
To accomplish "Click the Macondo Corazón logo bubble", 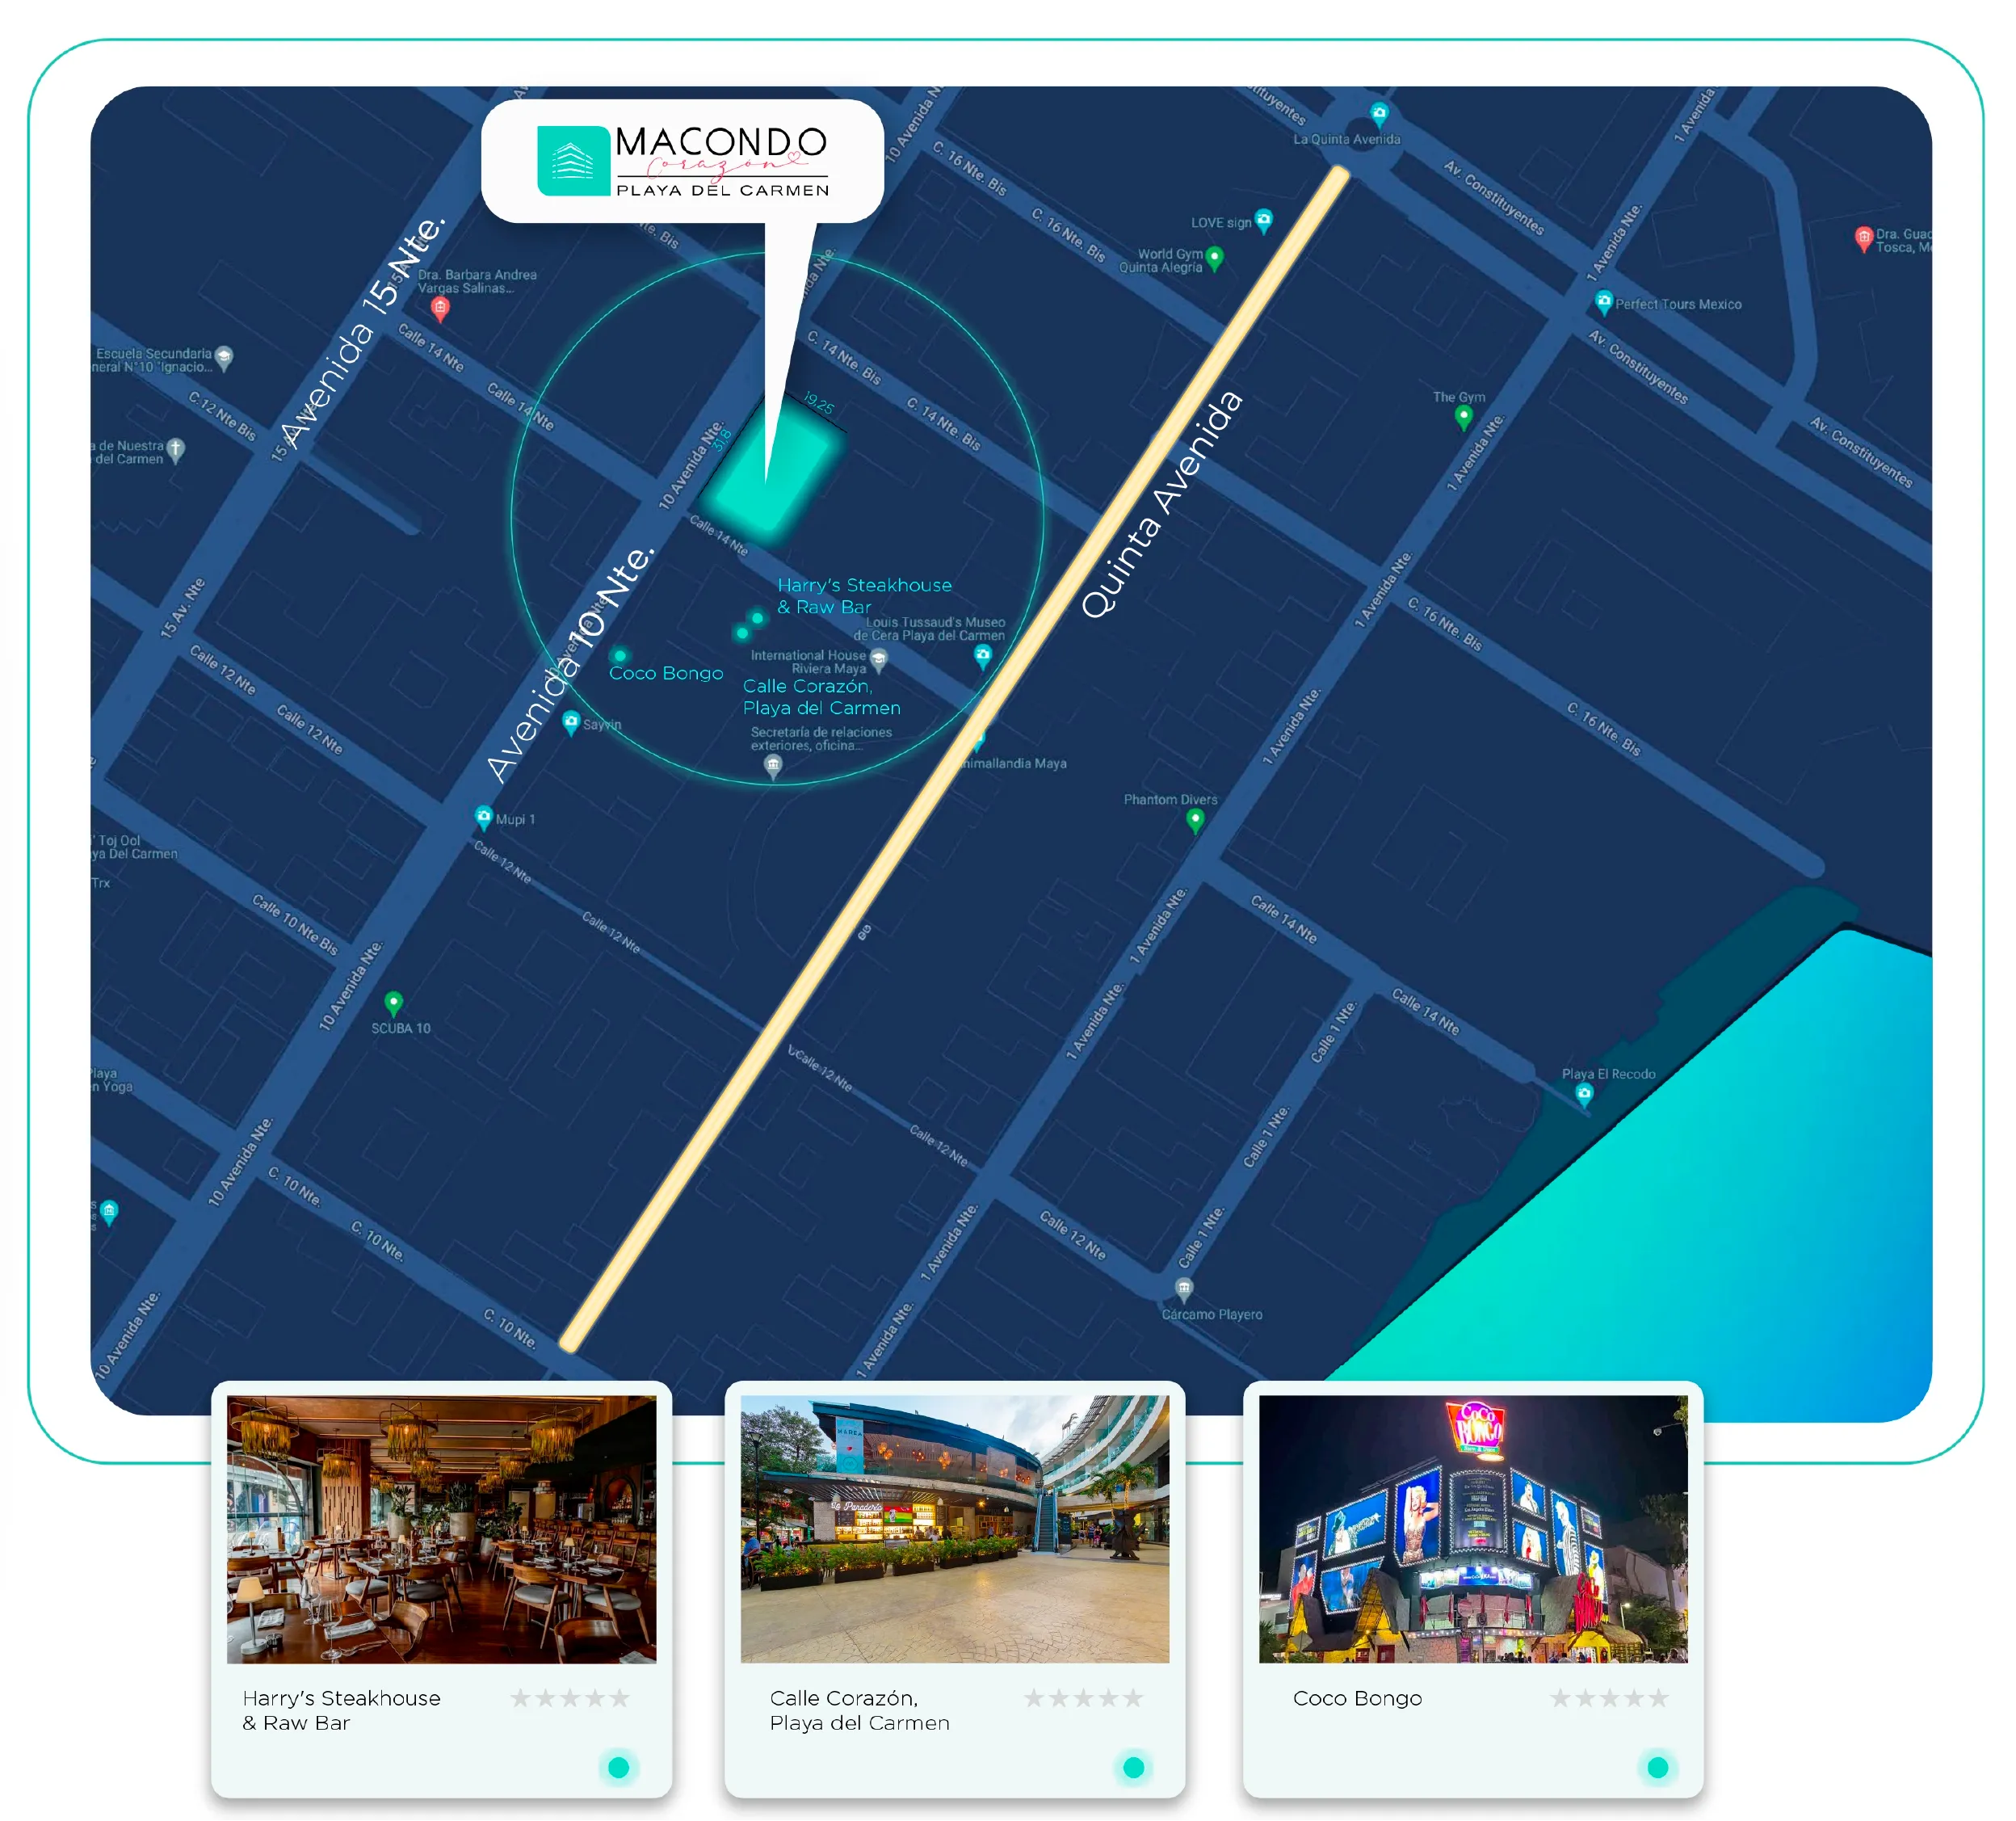I will pos(682,160).
